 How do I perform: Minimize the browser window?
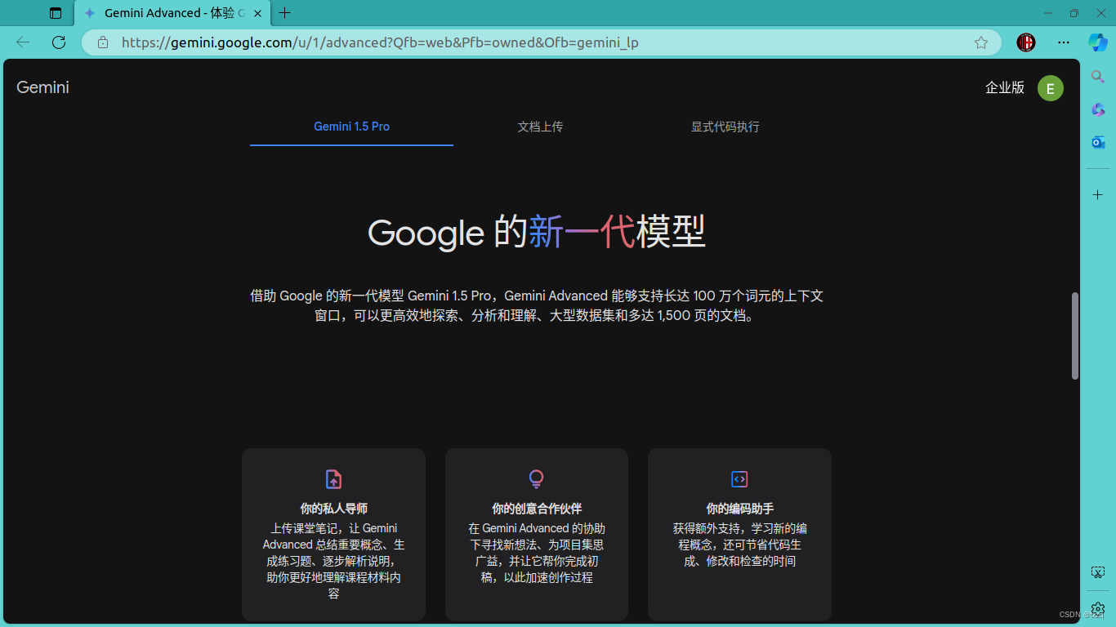click(1049, 13)
